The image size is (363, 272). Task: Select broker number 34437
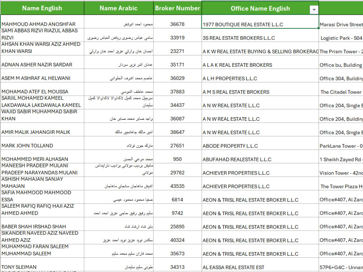[x=178, y=103]
